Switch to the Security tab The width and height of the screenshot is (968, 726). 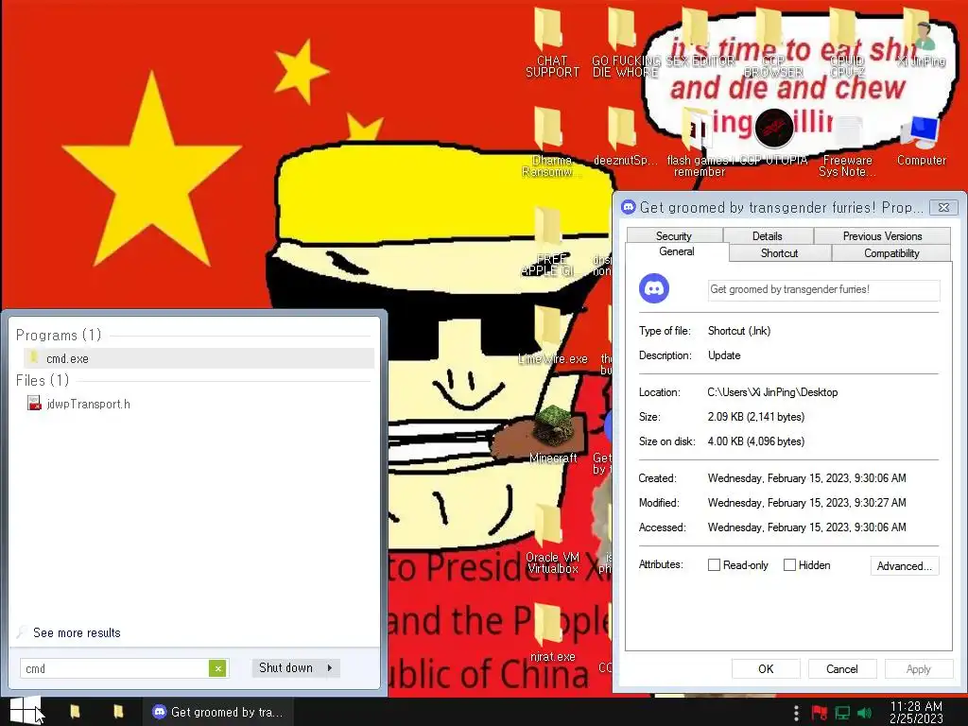point(674,235)
